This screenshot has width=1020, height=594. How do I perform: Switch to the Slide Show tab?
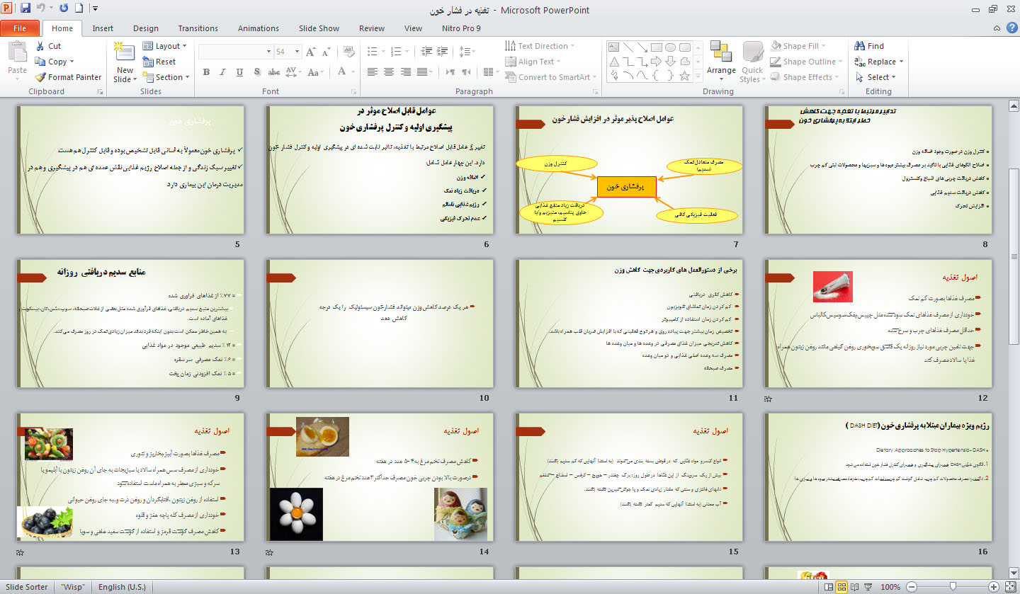pos(319,28)
